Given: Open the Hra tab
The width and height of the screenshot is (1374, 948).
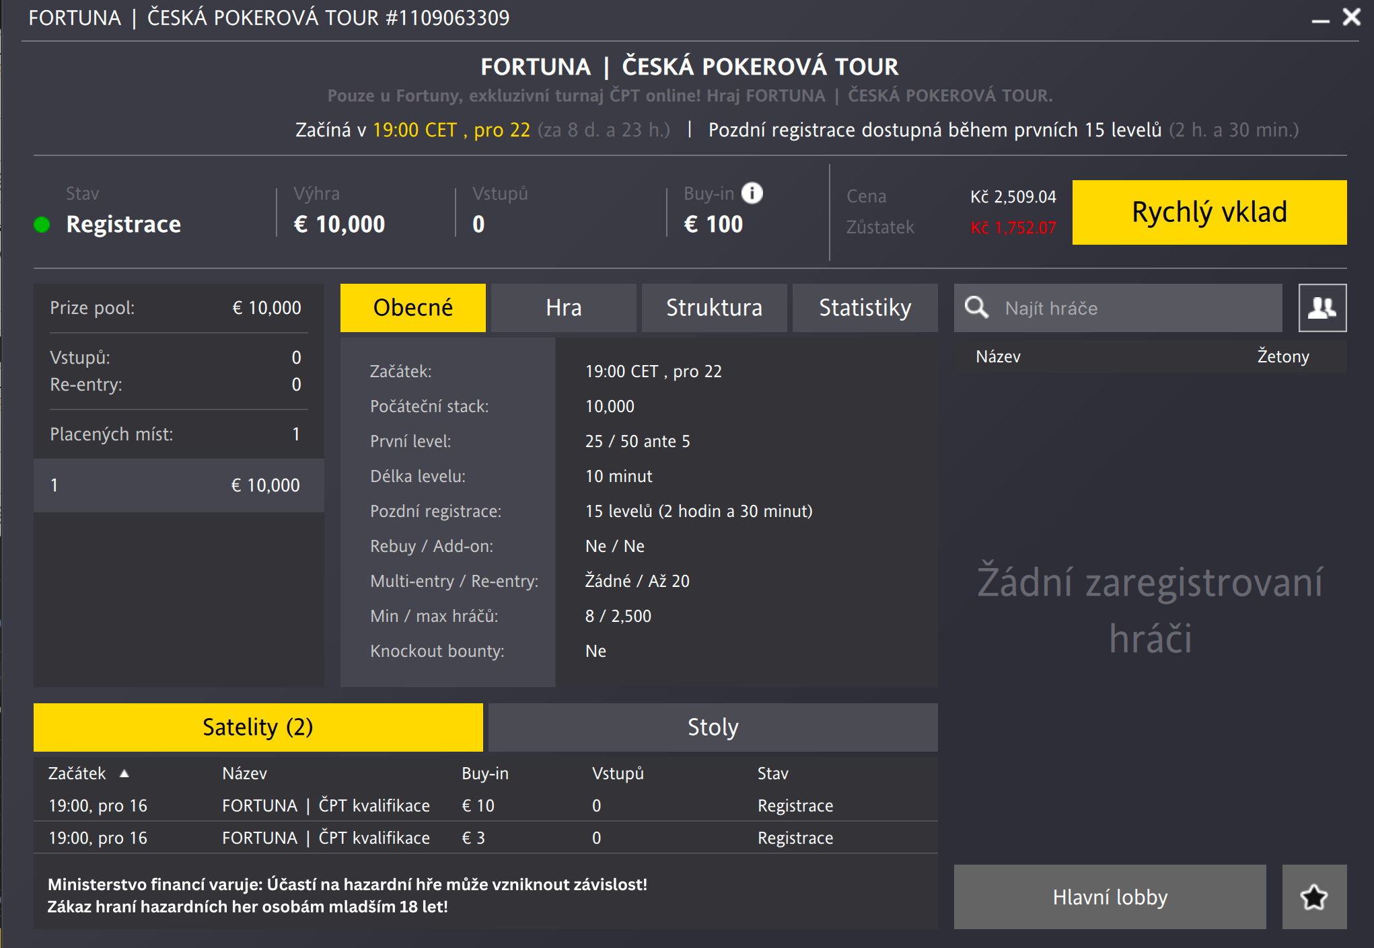Looking at the screenshot, I should pyautogui.click(x=564, y=308).
